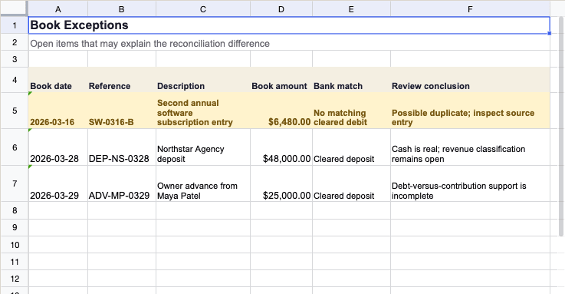Click 'Cash is real; revenue classification' cell
The height and width of the screenshot is (294, 565).
click(470, 147)
